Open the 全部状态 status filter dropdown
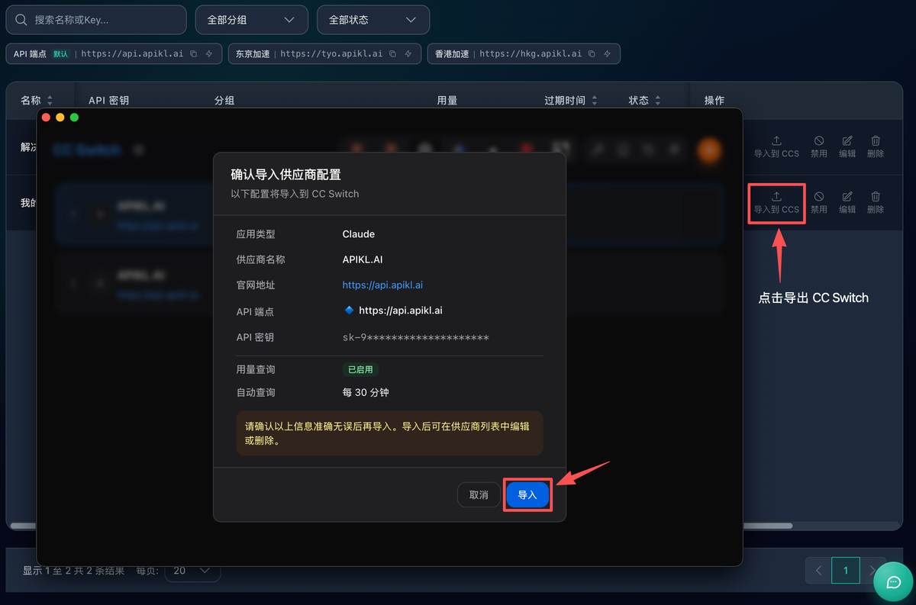The image size is (916, 605). tap(373, 20)
